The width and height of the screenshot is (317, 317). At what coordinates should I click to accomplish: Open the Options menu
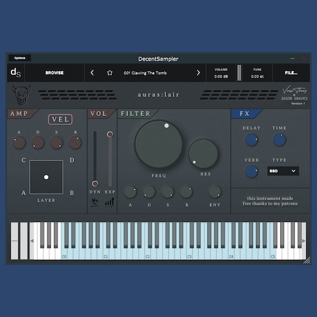tap(20, 58)
